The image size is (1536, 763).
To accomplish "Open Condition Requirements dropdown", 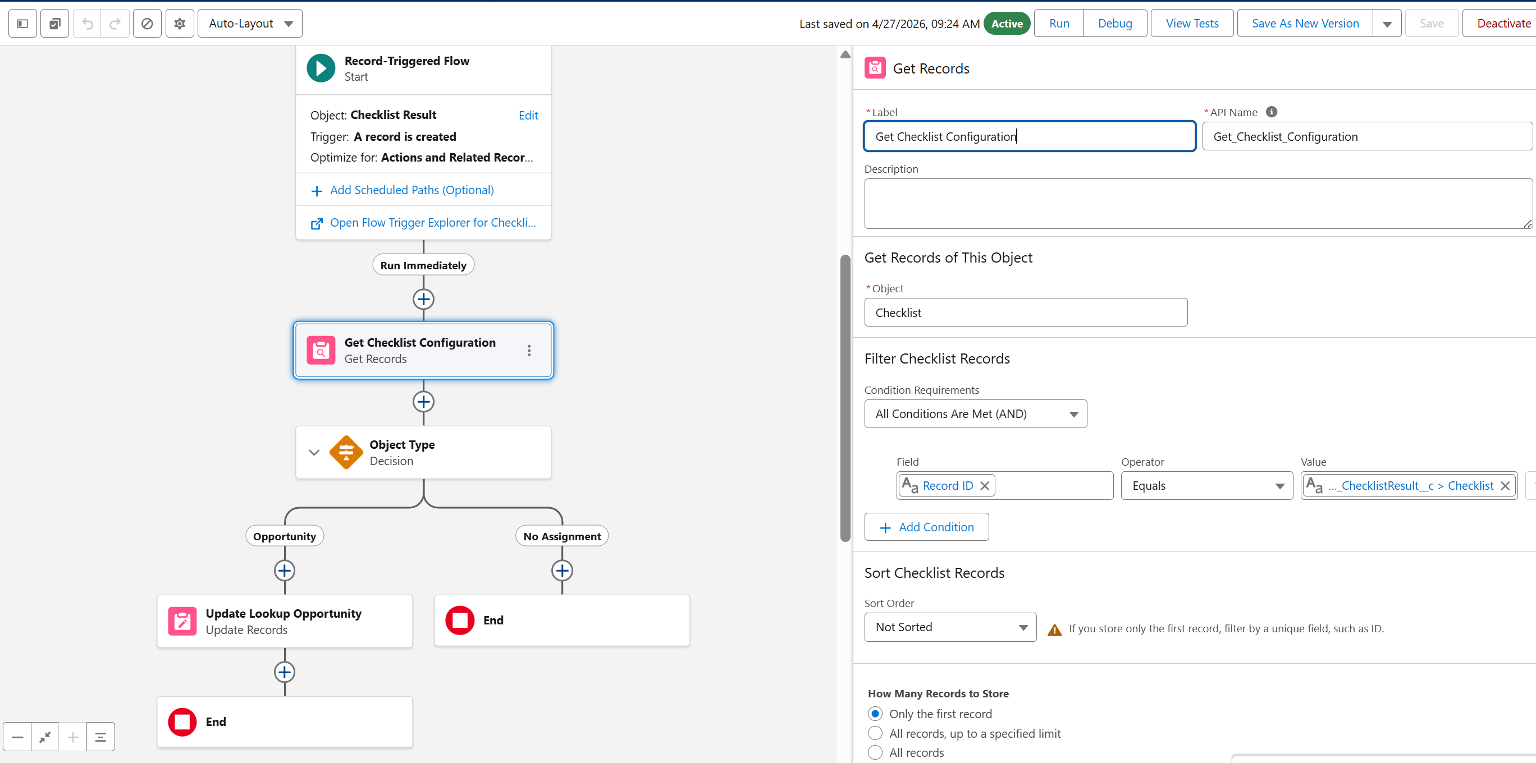I will 975,413.
